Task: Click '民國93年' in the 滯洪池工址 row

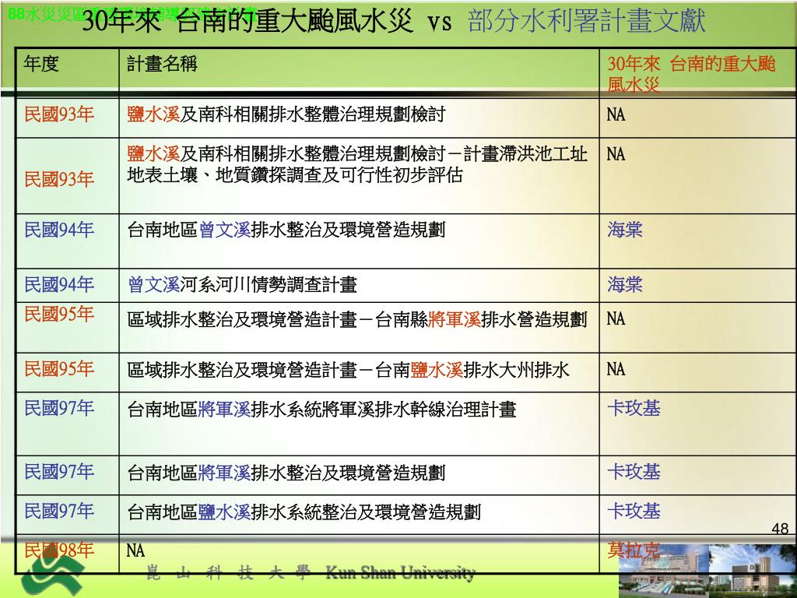Action: (59, 179)
